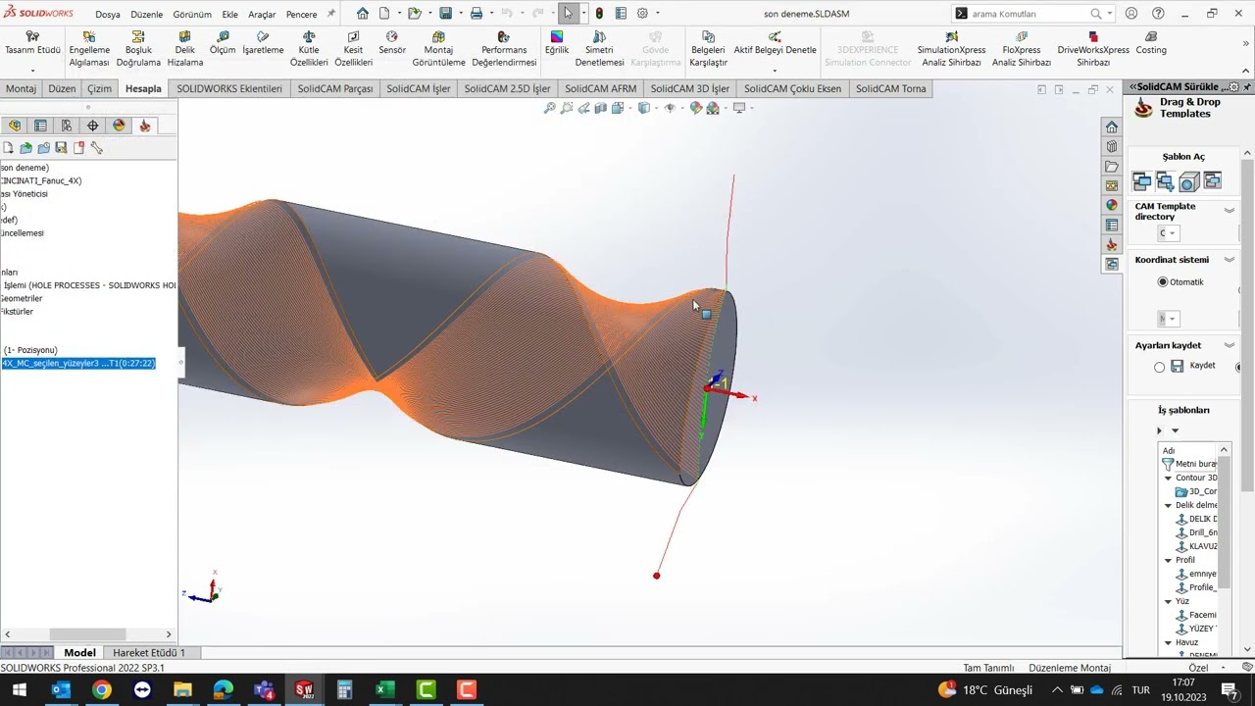Click the feature tree horizontal scrollbar
The width and height of the screenshot is (1255, 706).
(87, 634)
